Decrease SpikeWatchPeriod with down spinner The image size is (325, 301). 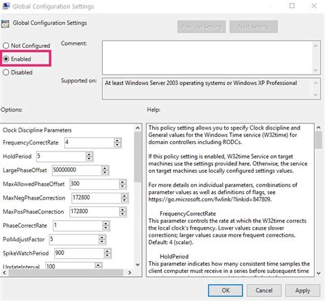pyautogui.click(x=107, y=256)
